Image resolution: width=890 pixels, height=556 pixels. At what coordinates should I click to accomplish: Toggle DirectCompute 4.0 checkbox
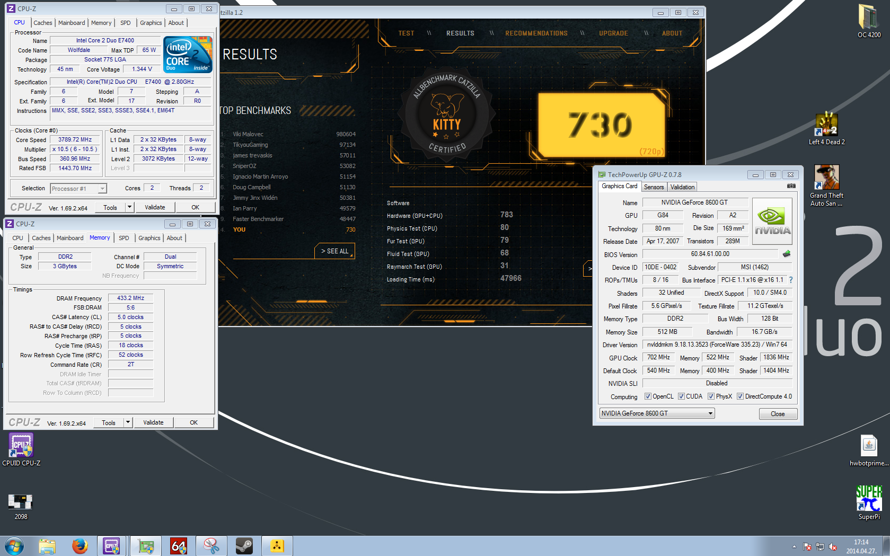pos(740,396)
